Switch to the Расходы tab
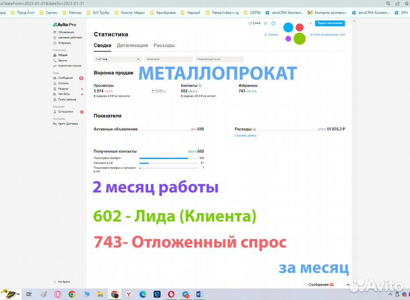The height and width of the screenshot is (300, 410). pos(164,45)
